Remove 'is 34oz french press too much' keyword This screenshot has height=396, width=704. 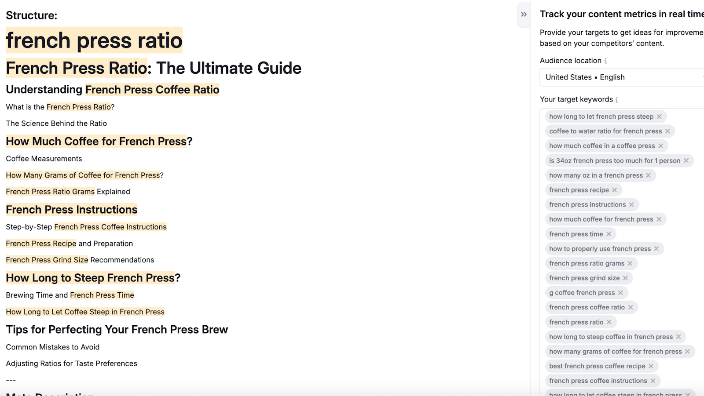[686, 160]
